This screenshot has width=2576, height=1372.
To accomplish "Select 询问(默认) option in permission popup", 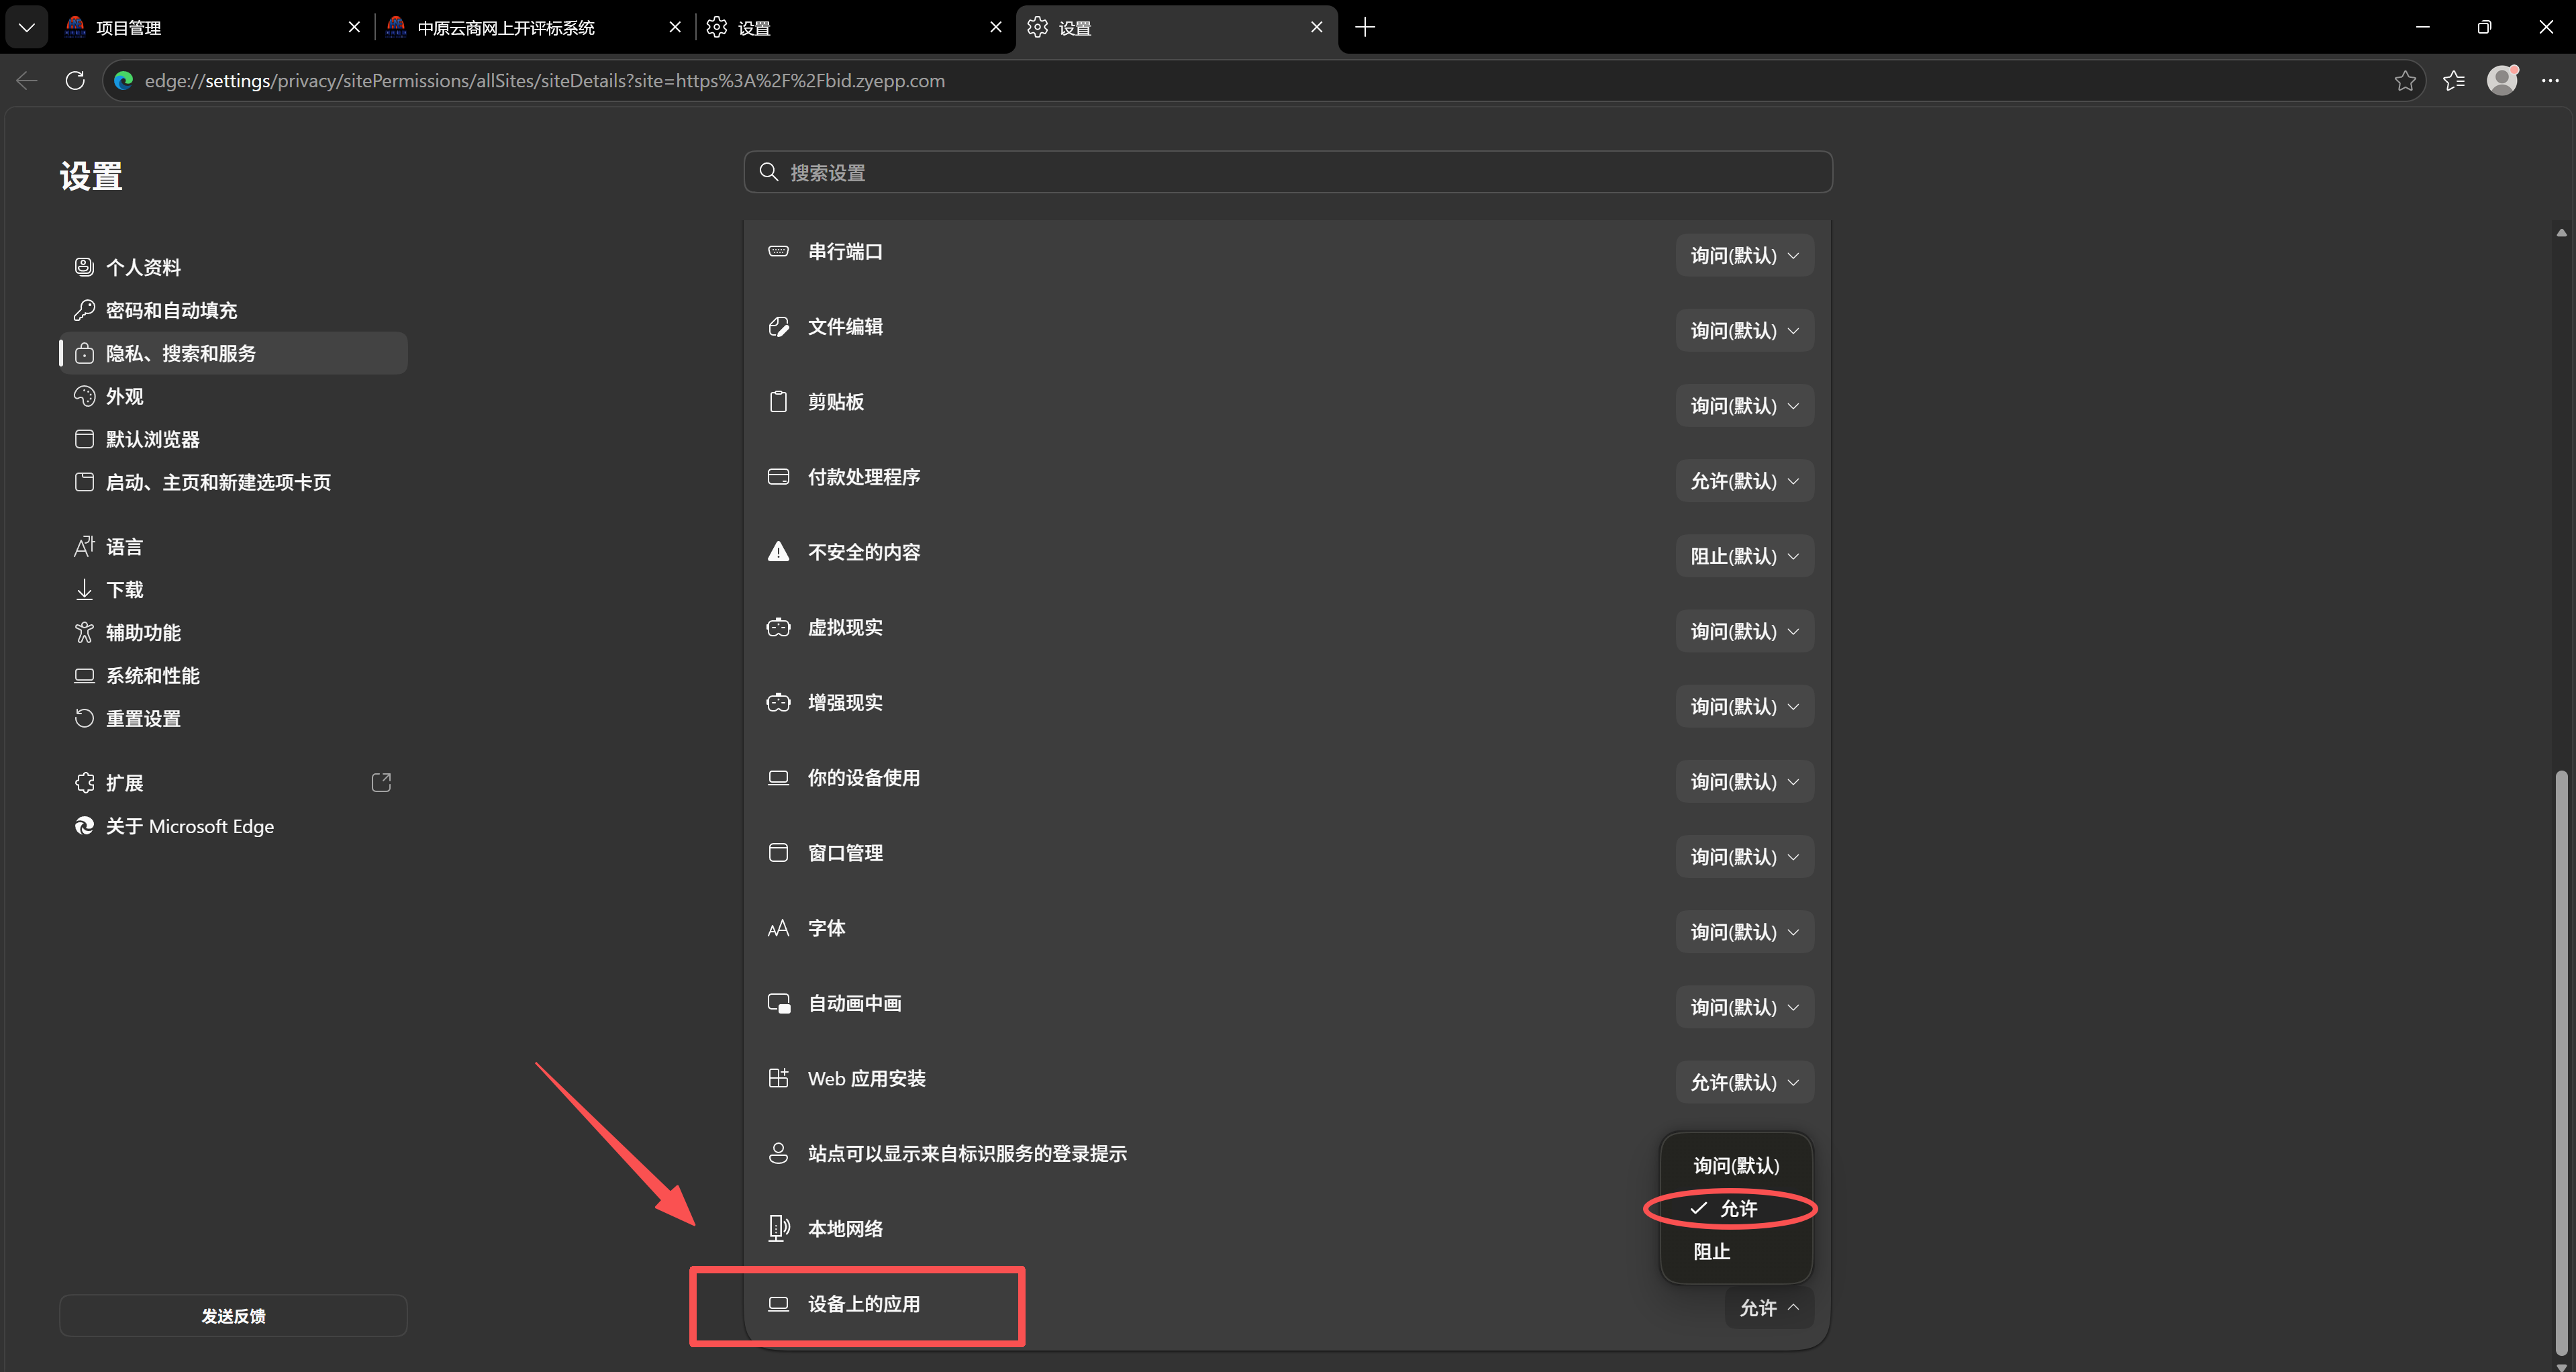I will [1737, 1165].
